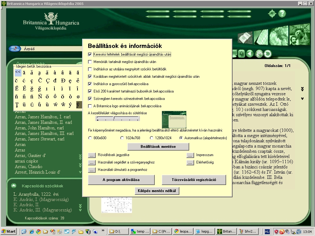Click A program aktiválása button

[121, 180]
